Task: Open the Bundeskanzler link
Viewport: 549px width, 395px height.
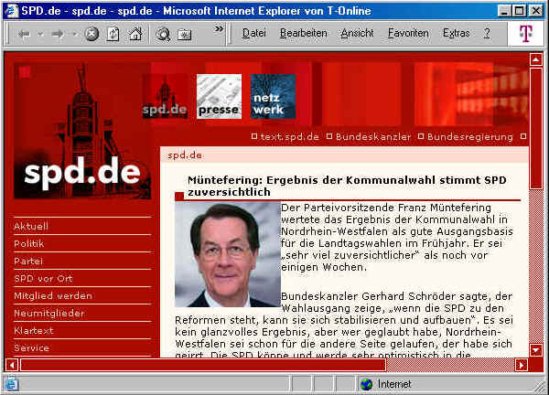Action: coord(373,137)
